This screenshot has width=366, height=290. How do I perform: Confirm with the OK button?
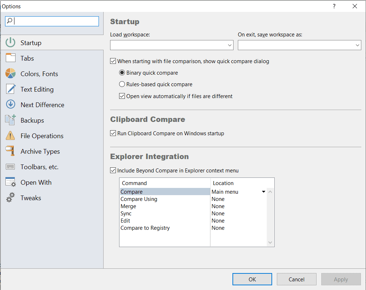[252, 279]
